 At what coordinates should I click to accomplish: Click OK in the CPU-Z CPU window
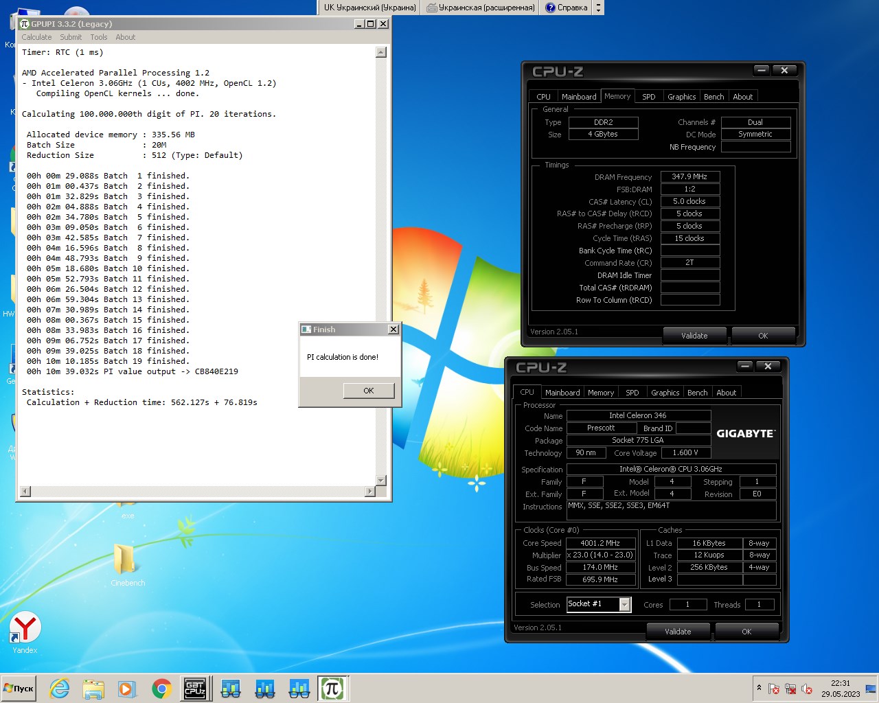pyautogui.click(x=746, y=632)
